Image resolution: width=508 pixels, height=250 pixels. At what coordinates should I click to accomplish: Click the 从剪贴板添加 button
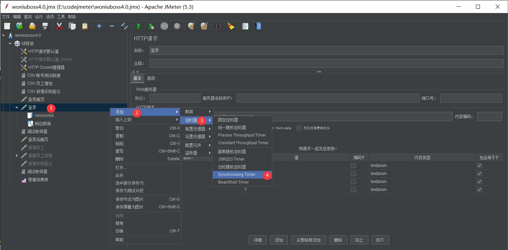pos(308,240)
